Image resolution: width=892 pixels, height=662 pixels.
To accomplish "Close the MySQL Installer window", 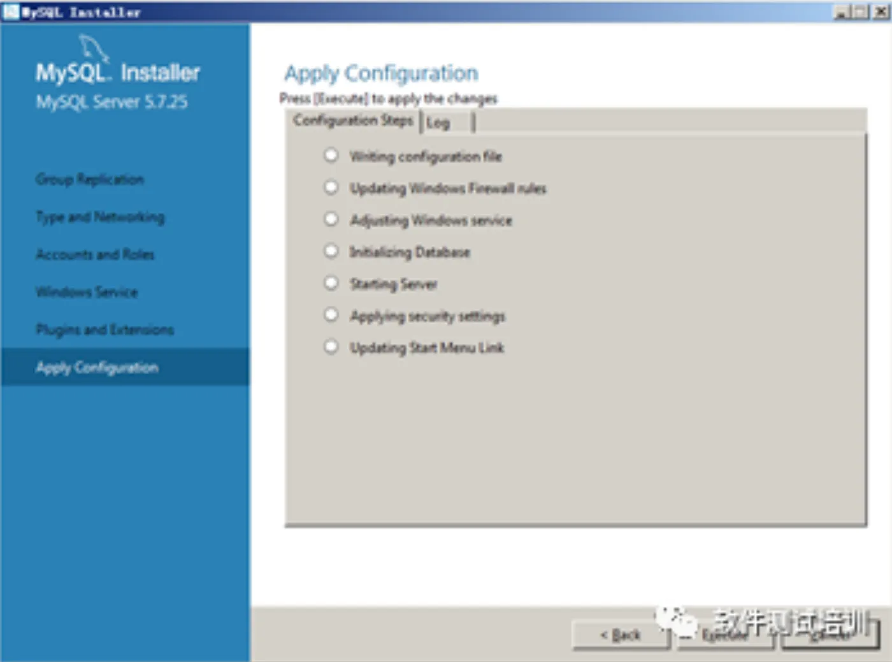I will click(881, 12).
